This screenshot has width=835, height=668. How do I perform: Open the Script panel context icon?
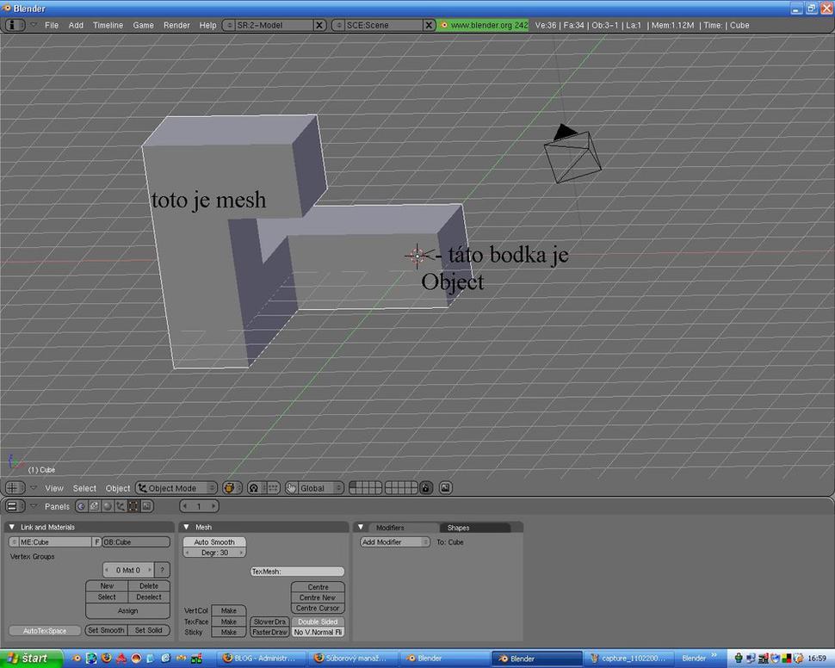pos(94,506)
